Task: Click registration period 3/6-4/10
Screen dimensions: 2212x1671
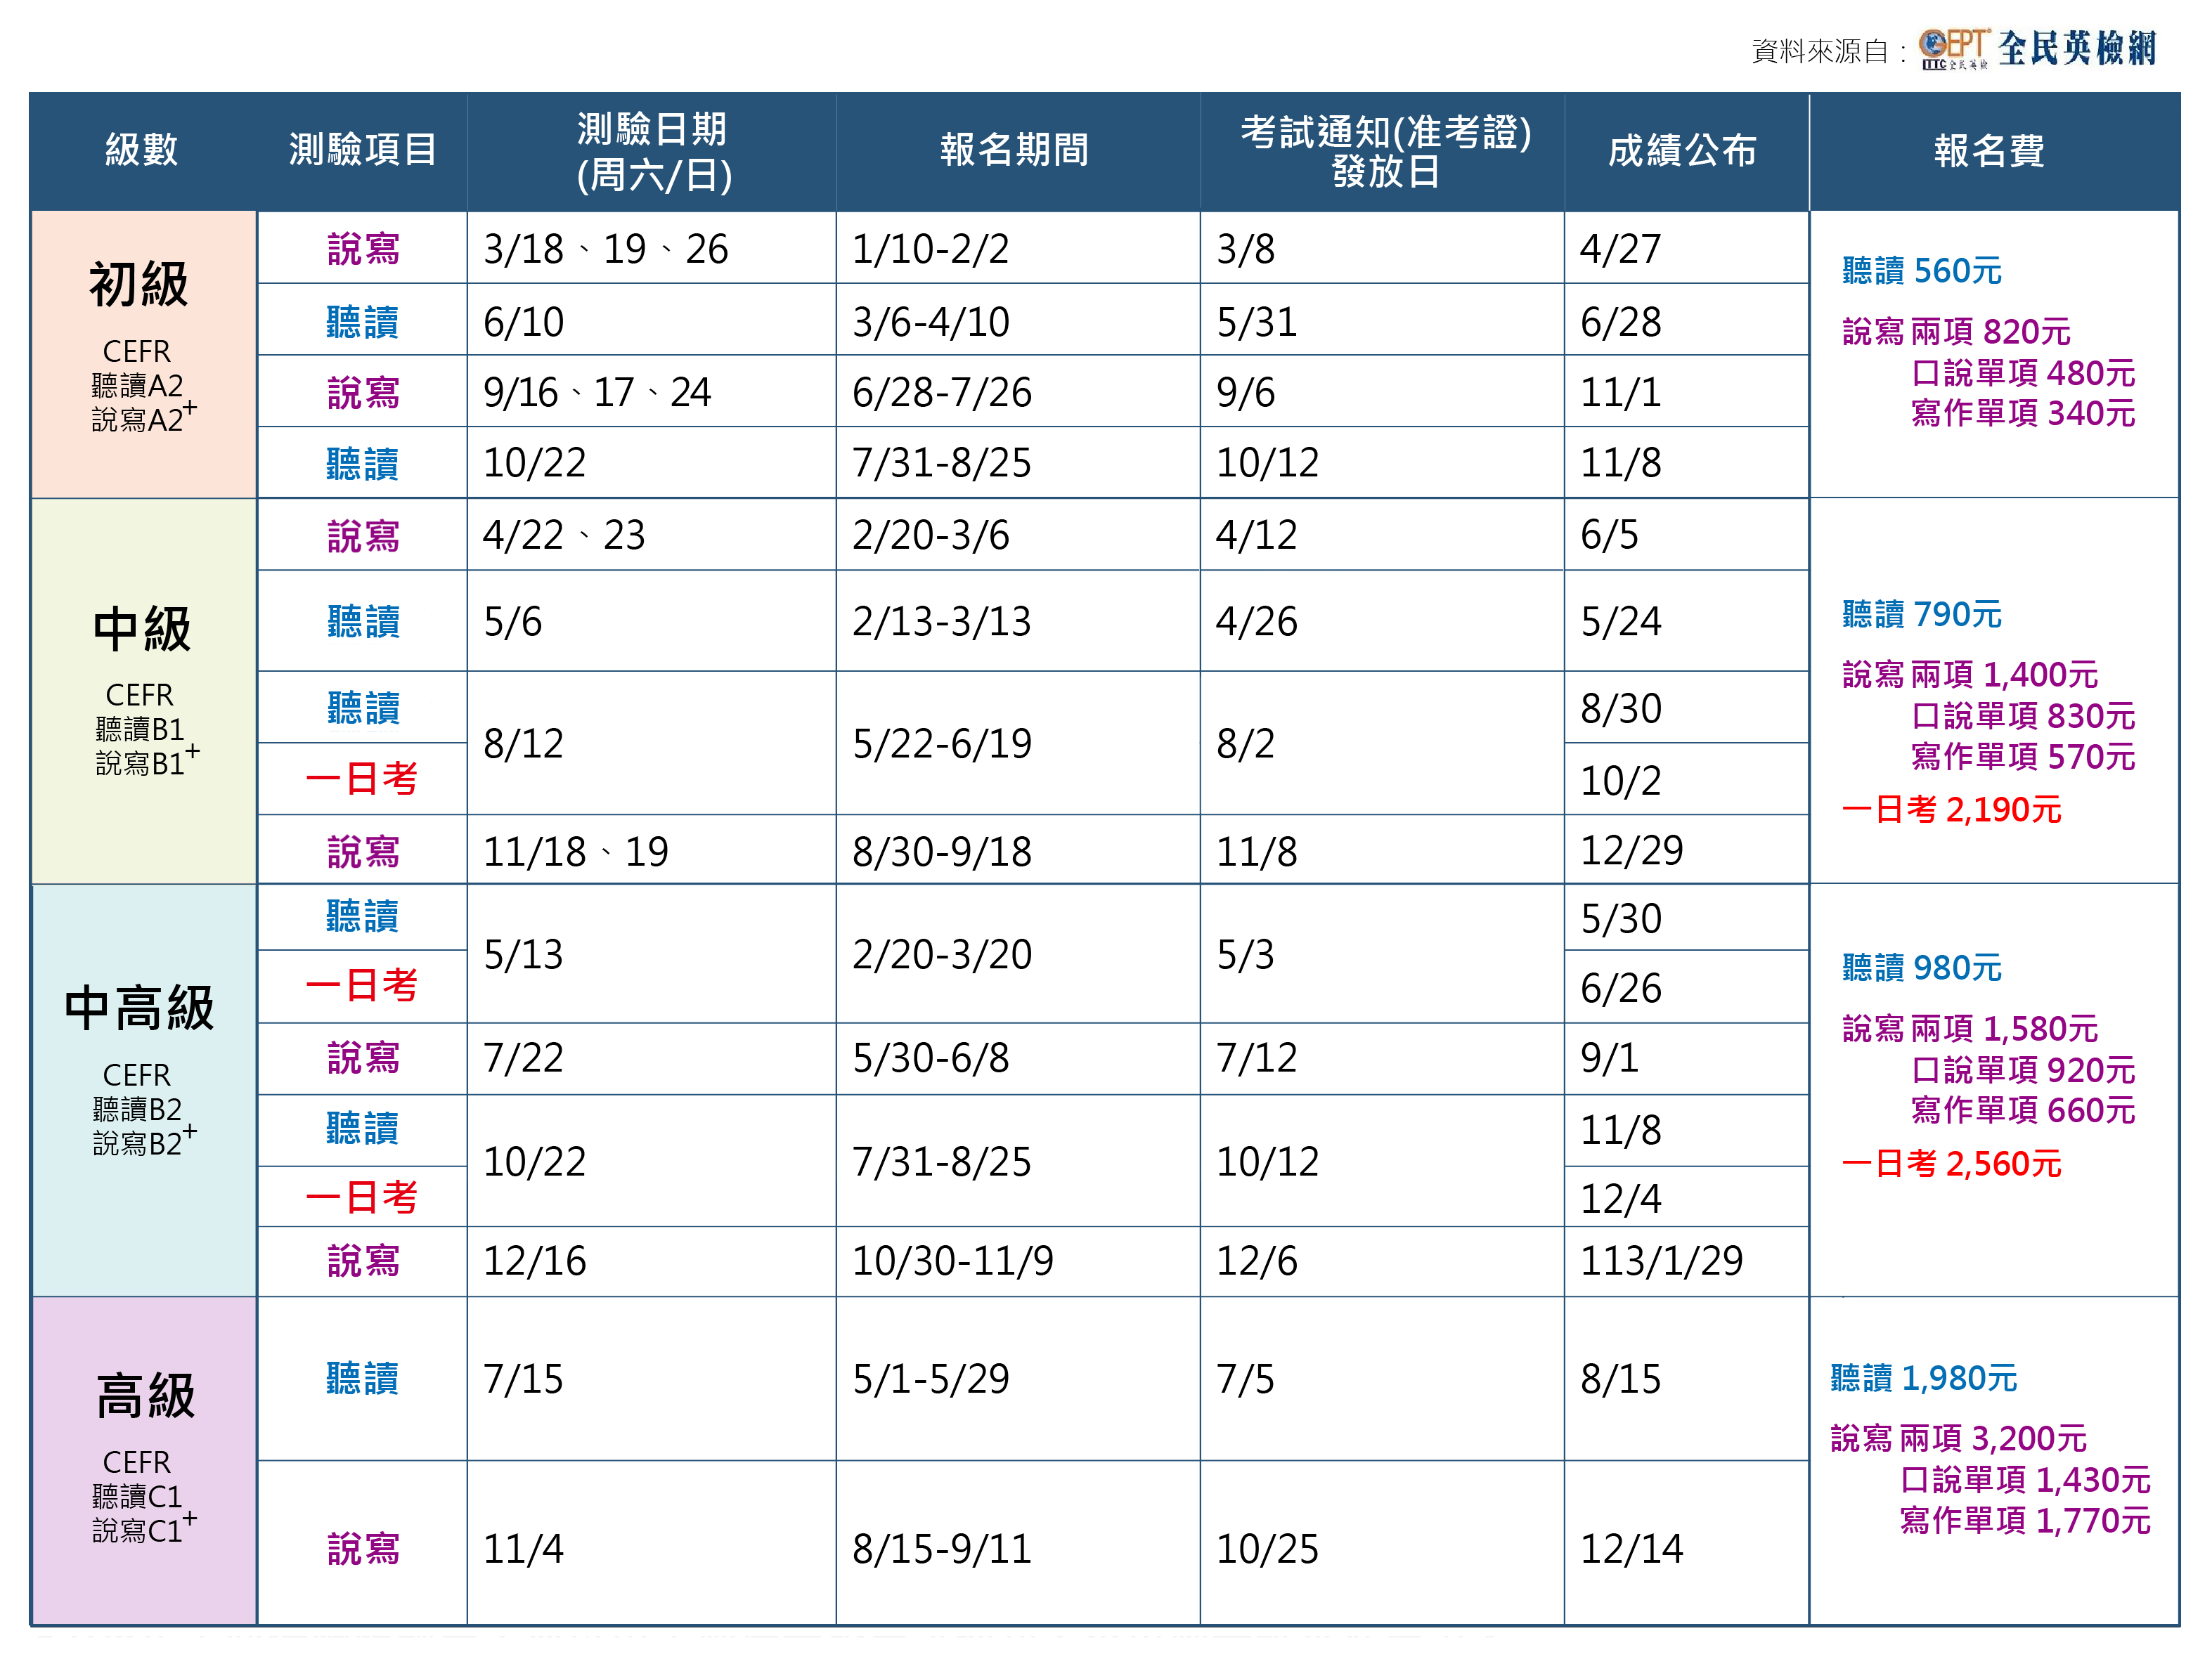Action: click(930, 322)
